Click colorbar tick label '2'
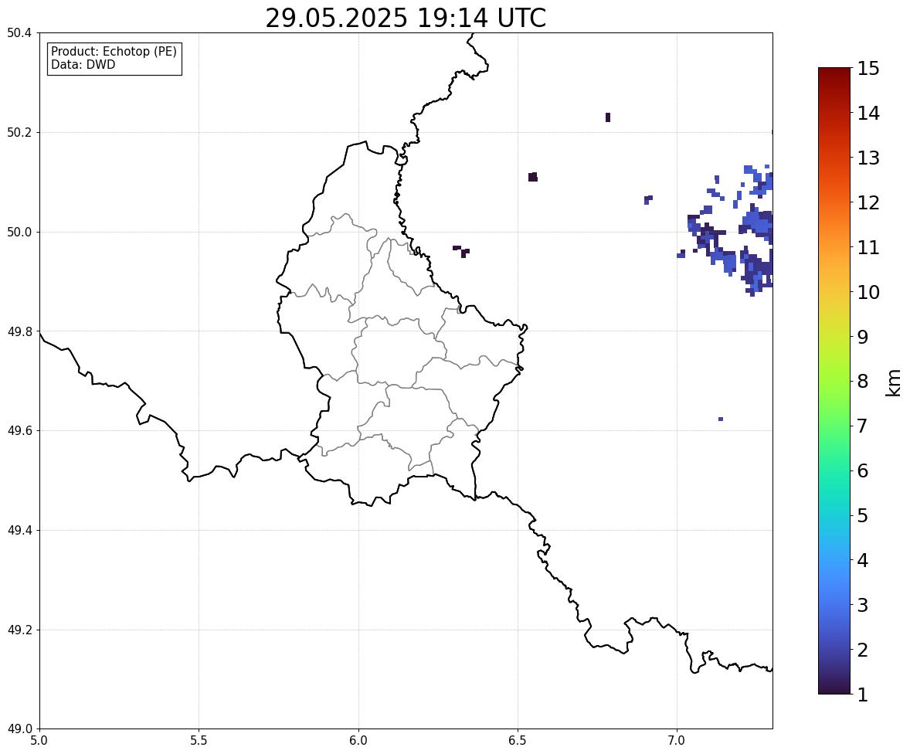This screenshot has width=910, height=754. point(863,650)
